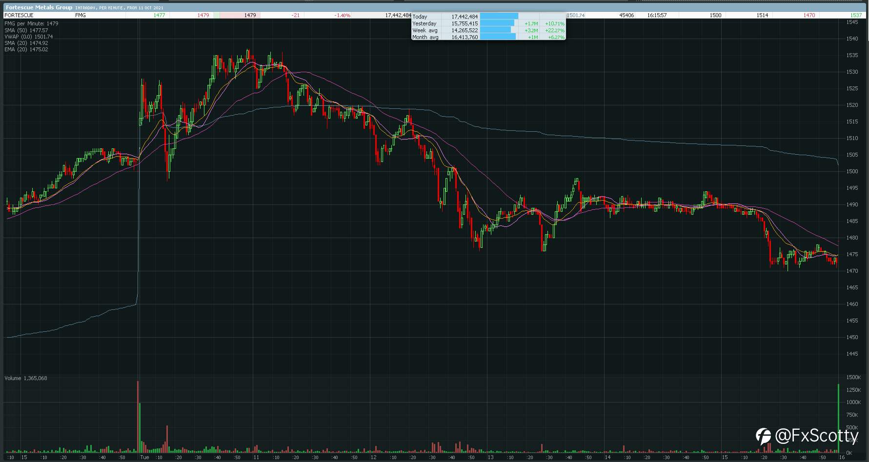
Task: Select the EMA (20) 1475.02 indicator label
Action: (x=26, y=49)
